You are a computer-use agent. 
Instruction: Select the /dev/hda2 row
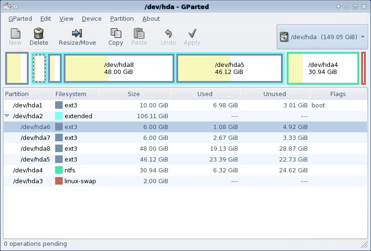click(185, 116)
